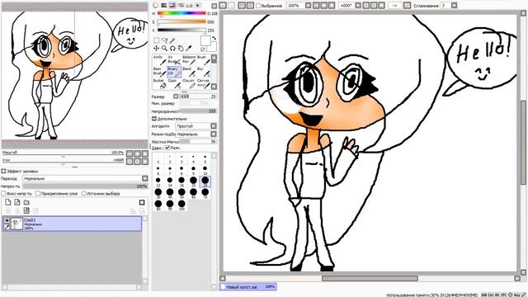This screenshot has height=297, width=528.
Task: Select the Move tool
Action: (x=156, y=49)
